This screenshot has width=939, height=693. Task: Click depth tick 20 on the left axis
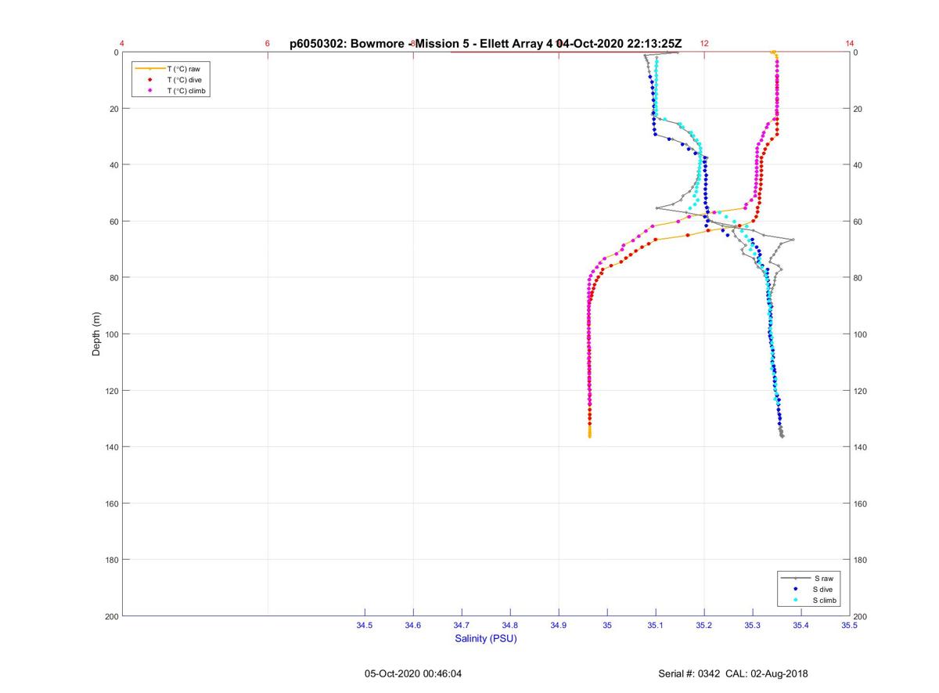coord(113,109)
